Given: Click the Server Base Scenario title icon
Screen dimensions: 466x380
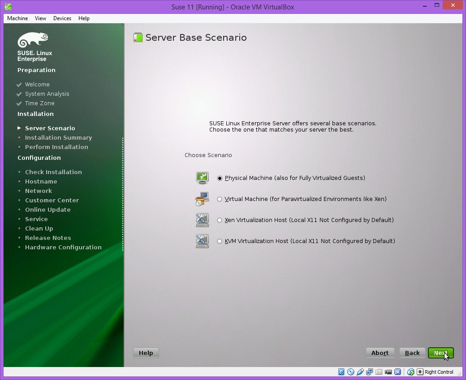Looking at the screenshot, I should (138, 38).
